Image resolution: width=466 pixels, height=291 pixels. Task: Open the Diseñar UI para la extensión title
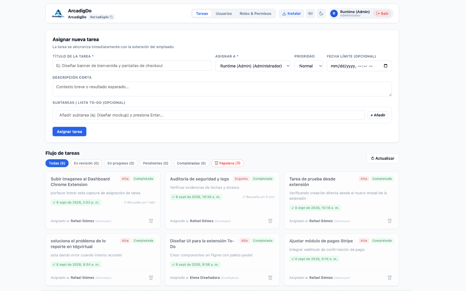pyautogui.click(x=202, y=244)
